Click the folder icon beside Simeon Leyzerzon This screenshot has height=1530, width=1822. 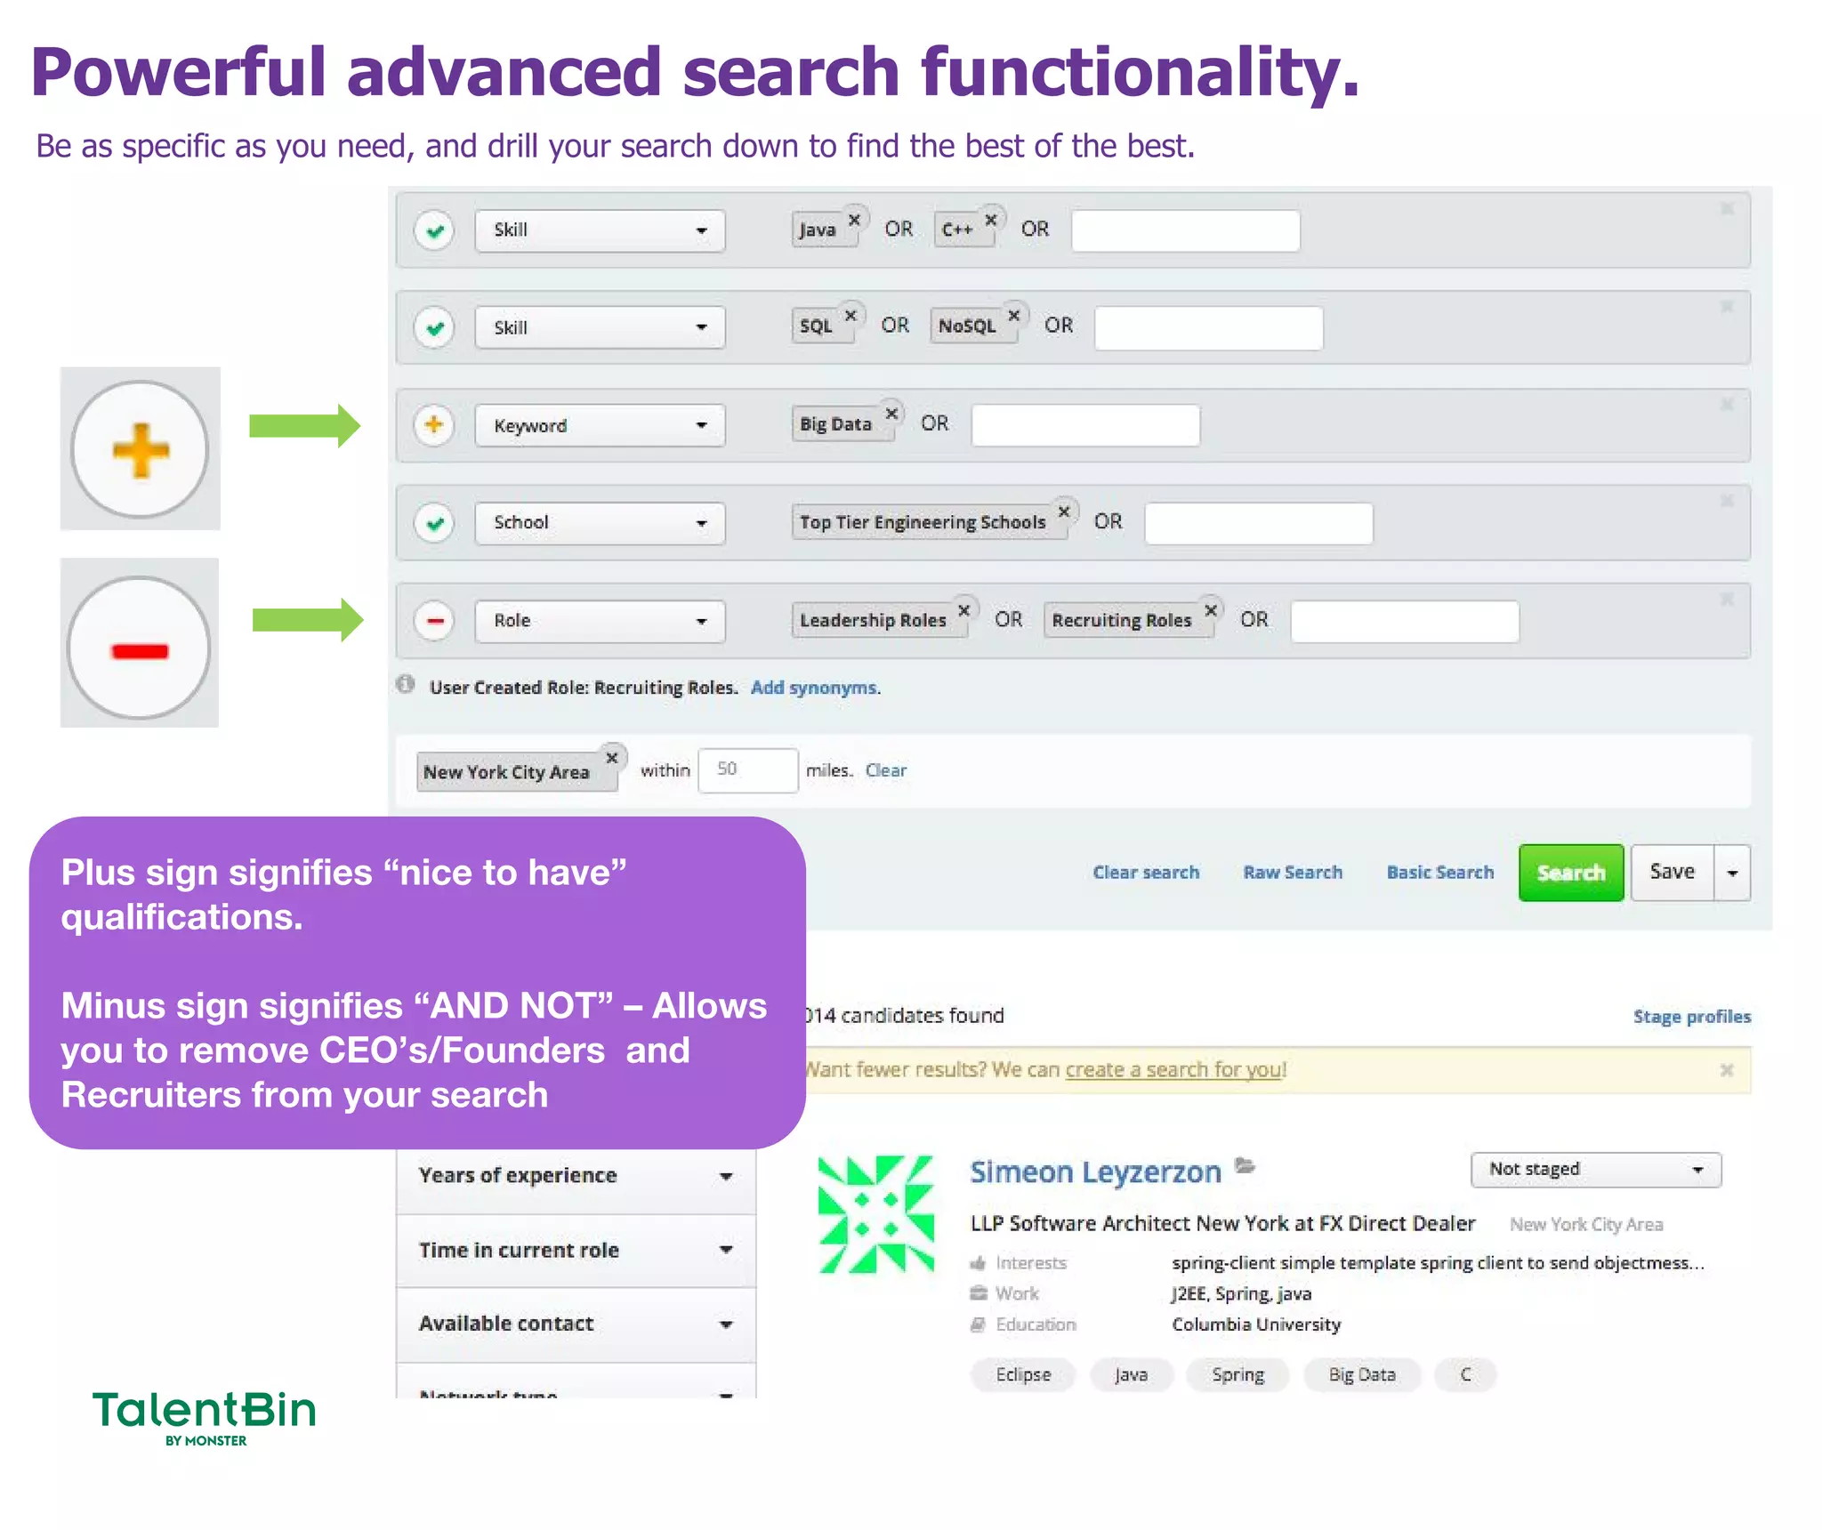click(x=1245, y=1166)
